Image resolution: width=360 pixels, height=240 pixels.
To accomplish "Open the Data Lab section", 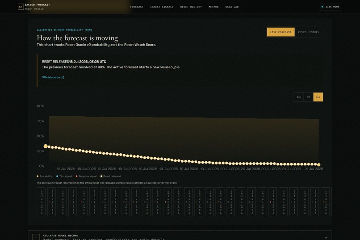I will [232, 7].
